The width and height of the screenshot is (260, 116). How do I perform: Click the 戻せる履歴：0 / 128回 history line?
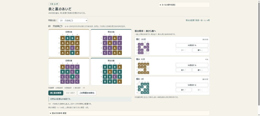point(69,108)
